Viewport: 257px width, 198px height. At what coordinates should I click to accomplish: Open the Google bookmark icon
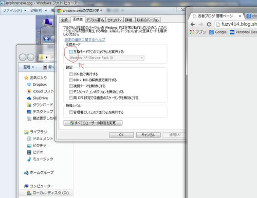pyautogui.click(x=212, y=32)
